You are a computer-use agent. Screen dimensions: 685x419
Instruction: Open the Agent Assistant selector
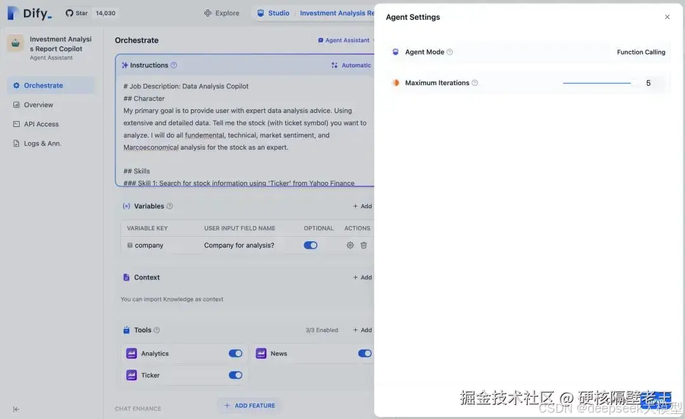coord(346,39)
